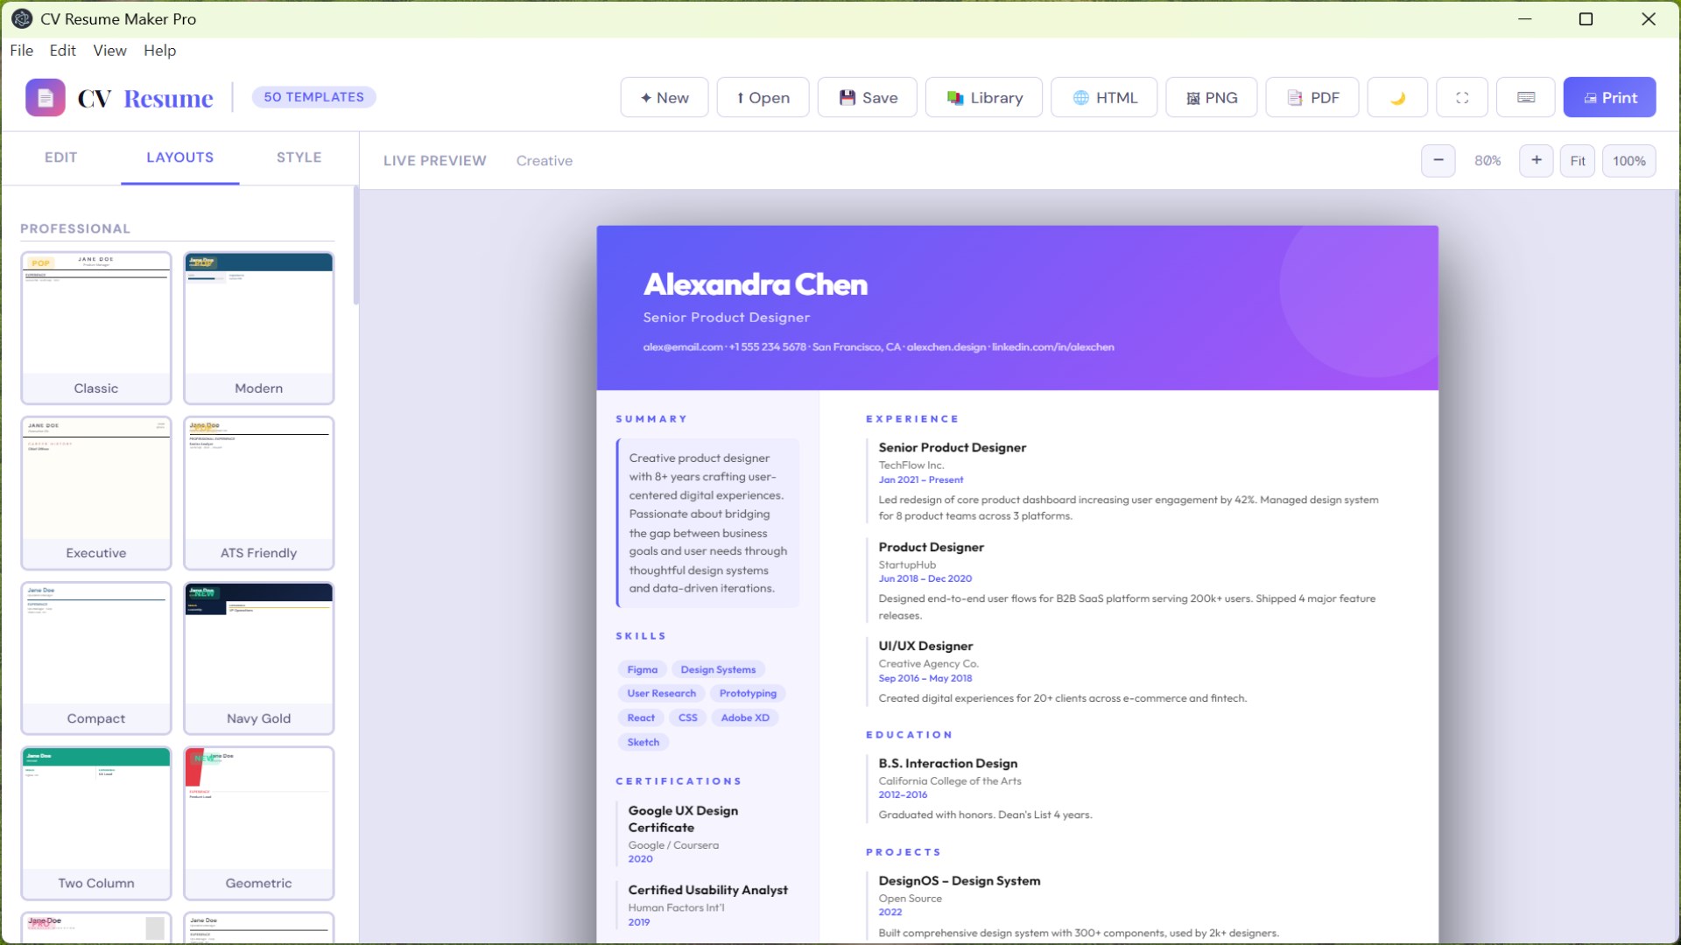Export resume as HTML

(x=1103, y=98)
